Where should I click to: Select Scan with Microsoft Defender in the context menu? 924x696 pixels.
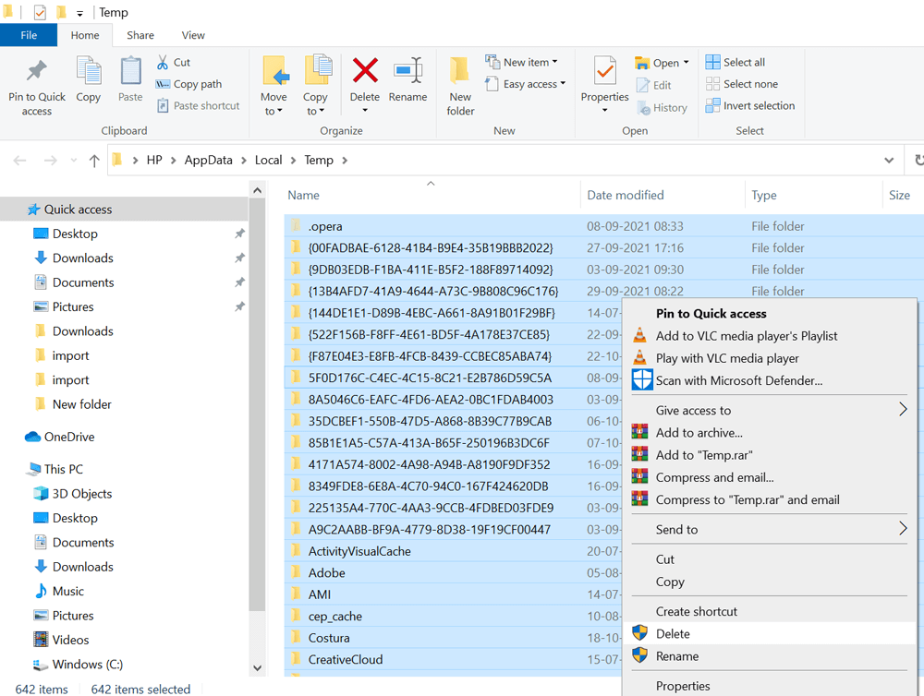coord(738,380)
